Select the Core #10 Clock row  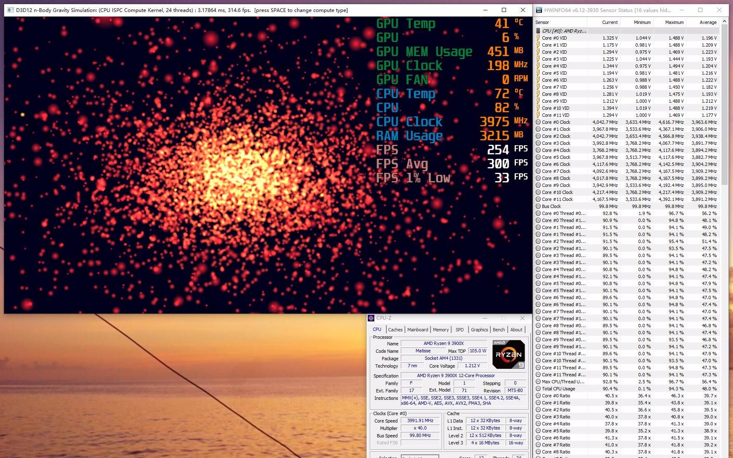point(627,192)
